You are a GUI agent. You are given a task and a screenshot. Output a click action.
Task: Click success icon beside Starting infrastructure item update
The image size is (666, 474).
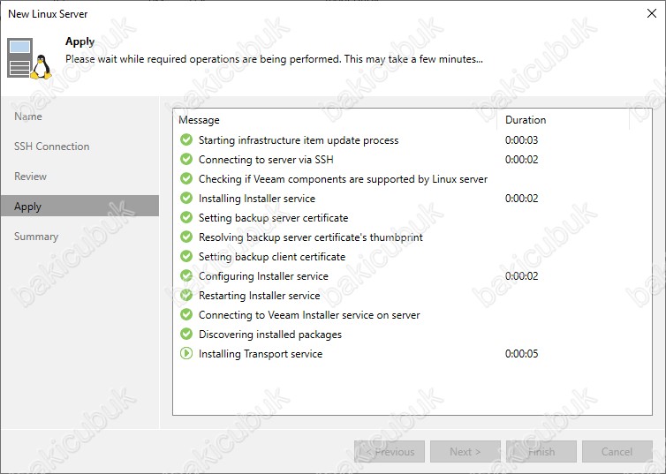click(186, 139)
